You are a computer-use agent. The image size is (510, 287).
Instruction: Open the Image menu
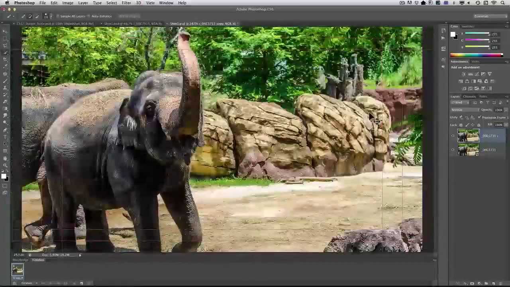68,3
